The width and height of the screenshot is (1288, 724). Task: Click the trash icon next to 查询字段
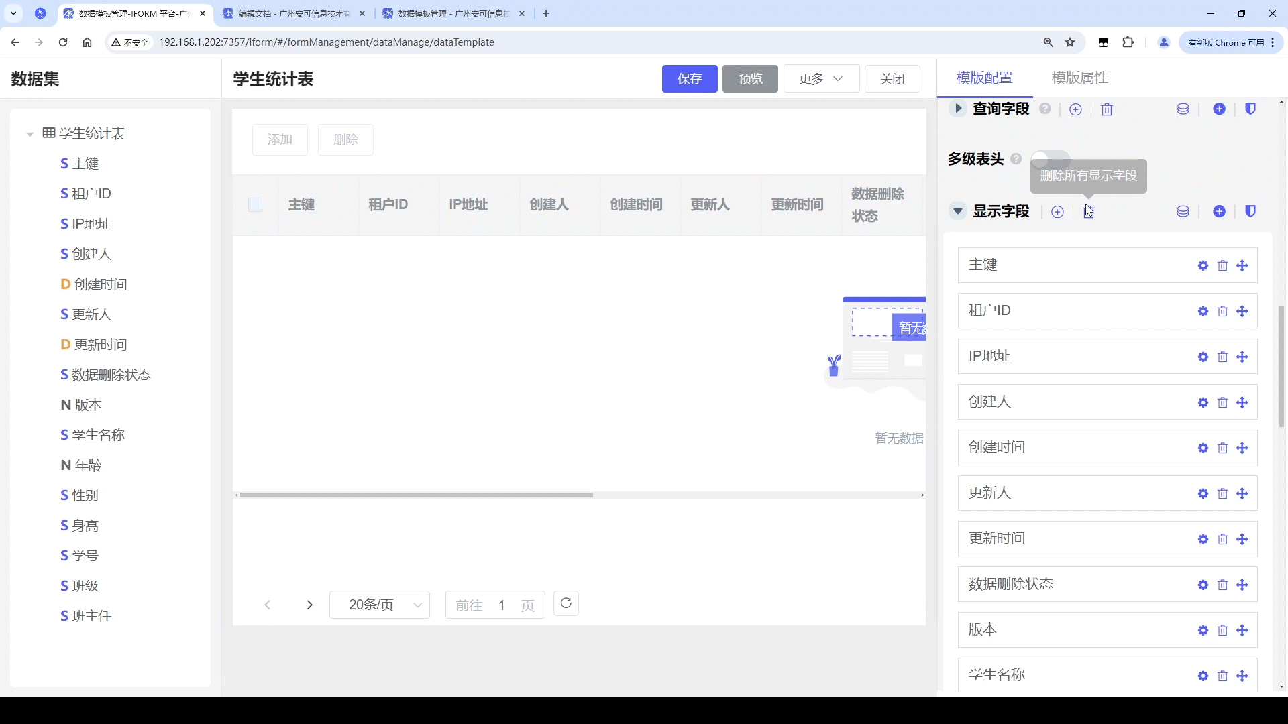[x=1107, y=109]
